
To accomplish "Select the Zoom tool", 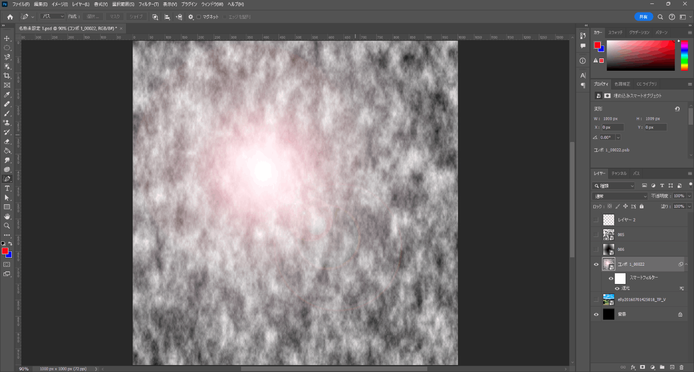I will (x=7, y=226).
